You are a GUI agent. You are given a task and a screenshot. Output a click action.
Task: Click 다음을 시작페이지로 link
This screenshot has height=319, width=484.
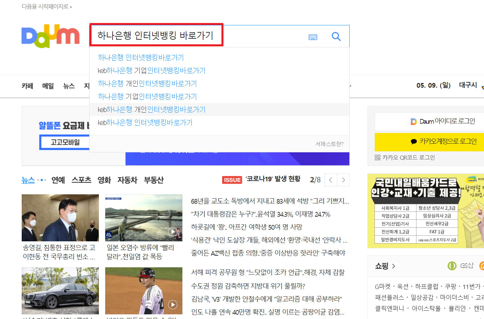point(47,6)
